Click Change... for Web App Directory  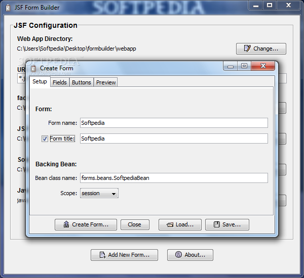pos(261,49)
